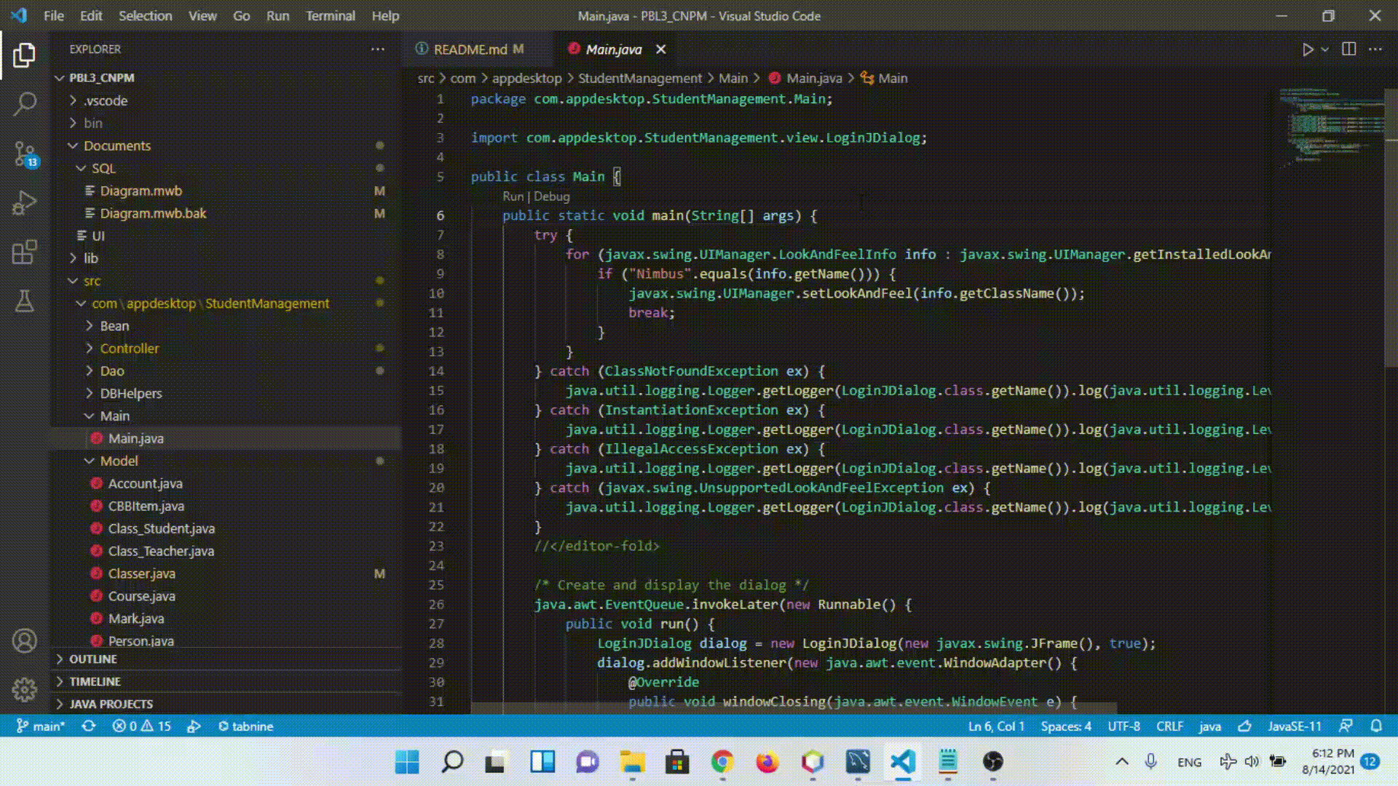
Task: Click the Debug code lens link
Action: (x=552, y=196)
